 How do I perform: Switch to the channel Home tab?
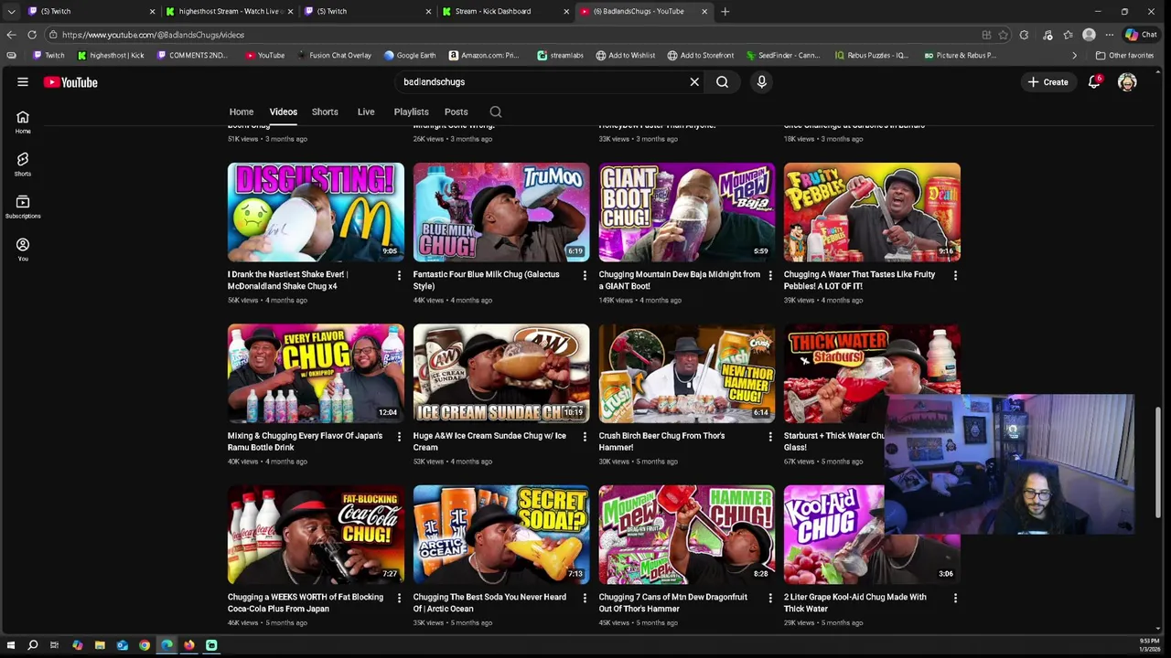click(242, 111)
